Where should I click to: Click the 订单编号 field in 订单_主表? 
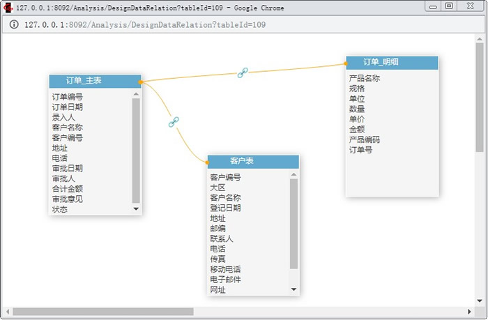(x=68, y=98)
